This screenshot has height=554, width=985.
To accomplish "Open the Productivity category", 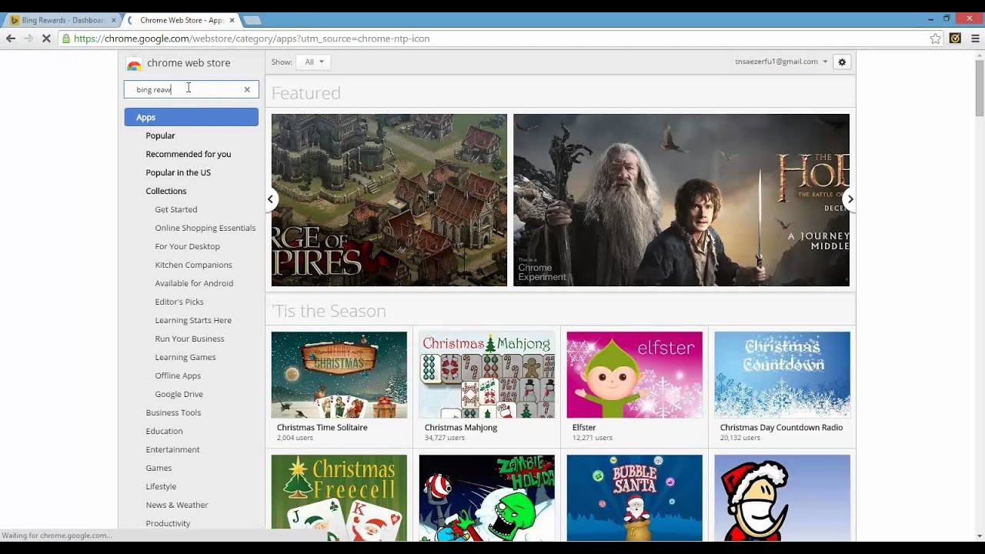I will (168, 523).
